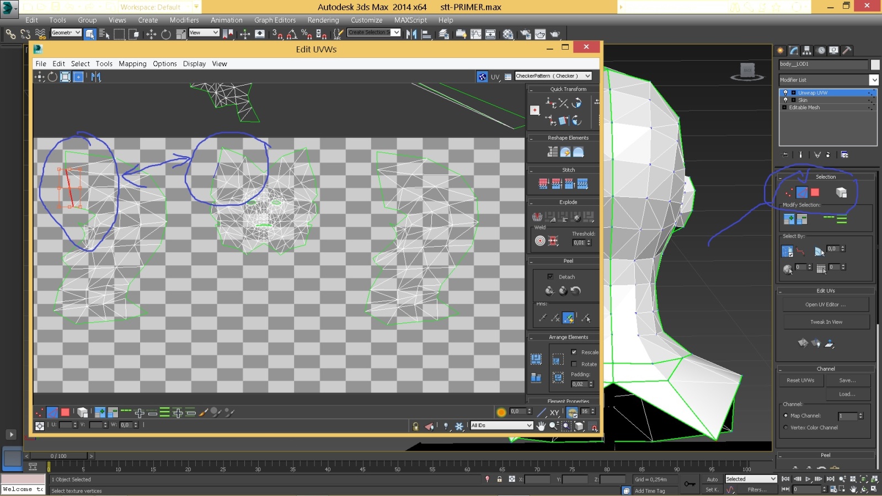Select Vertex sub-object mode in Selection rollout
Viewport: 882px width, 496px height.
coord(789,193)
